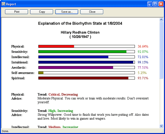Image resolution: width=165 pixels, height=134 pixels.
Task: Click the red Physical progress bar
Action: pos(86,46)
